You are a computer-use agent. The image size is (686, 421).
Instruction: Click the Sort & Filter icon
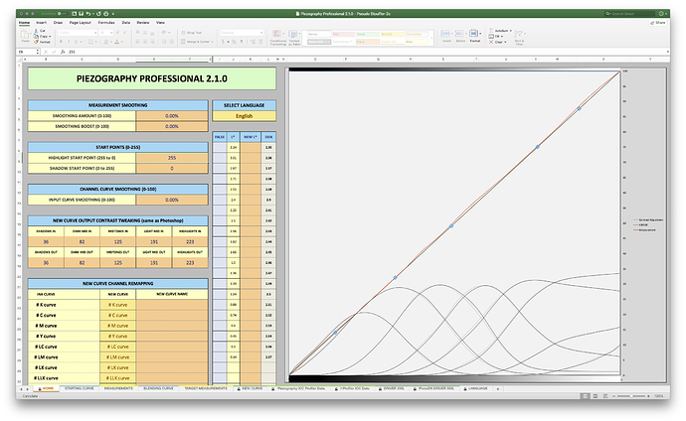click(518, 34)
